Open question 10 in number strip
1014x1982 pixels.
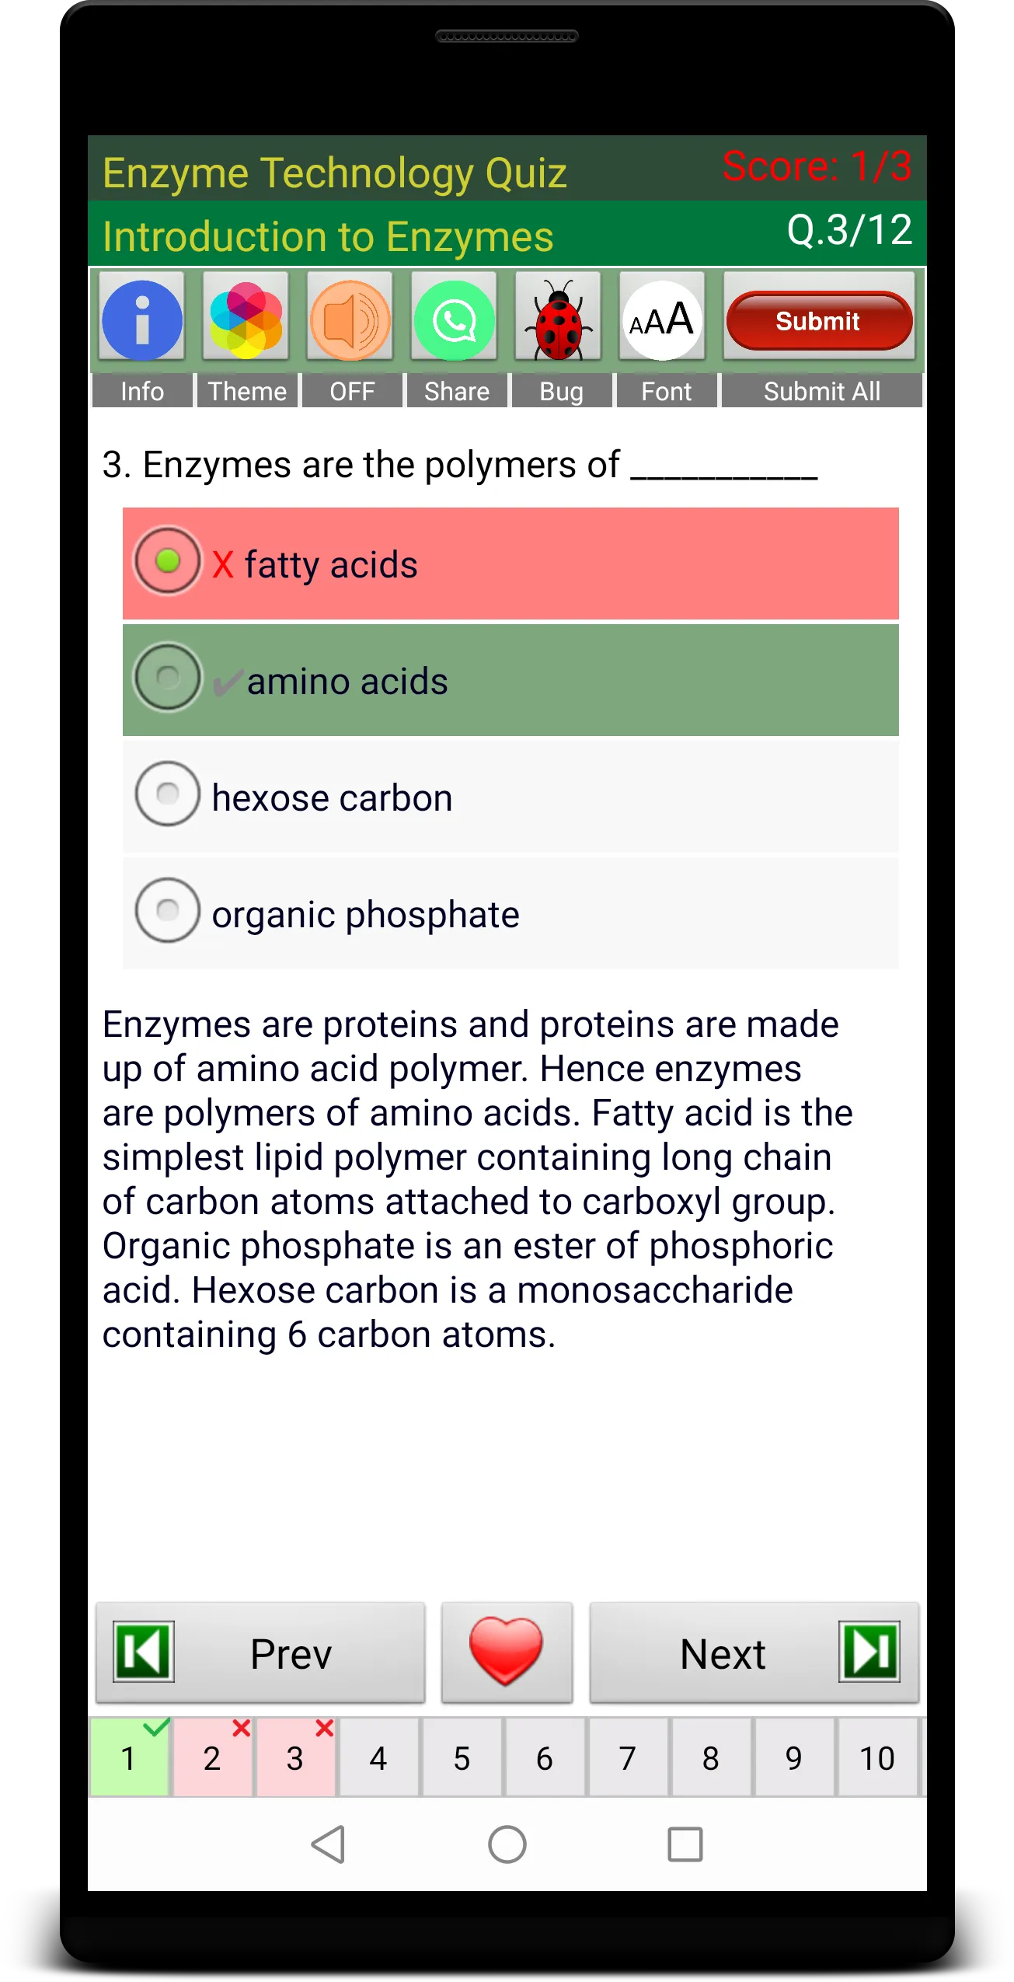(x=877, y=1757)
